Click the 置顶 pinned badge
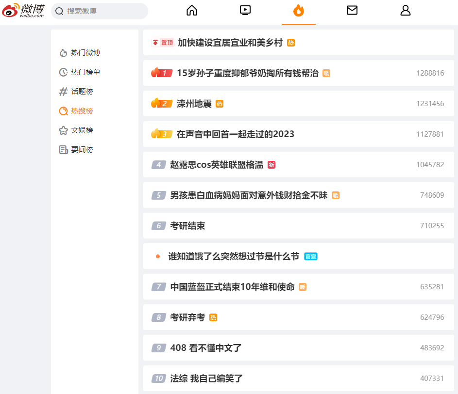Image resolution: width=458 pixels, height=394 pixels. [163, 43]
